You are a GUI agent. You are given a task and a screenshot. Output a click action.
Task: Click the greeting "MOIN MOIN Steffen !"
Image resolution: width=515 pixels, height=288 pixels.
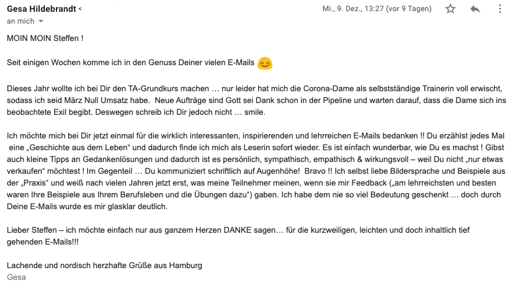(x=45, y=38)
